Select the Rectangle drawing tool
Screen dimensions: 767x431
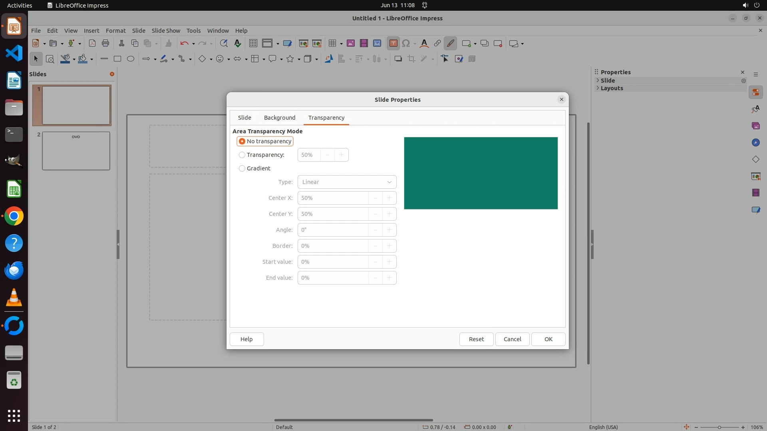117,59
